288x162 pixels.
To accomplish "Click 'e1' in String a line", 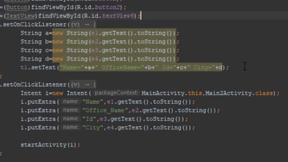I will tap(94, 33).
